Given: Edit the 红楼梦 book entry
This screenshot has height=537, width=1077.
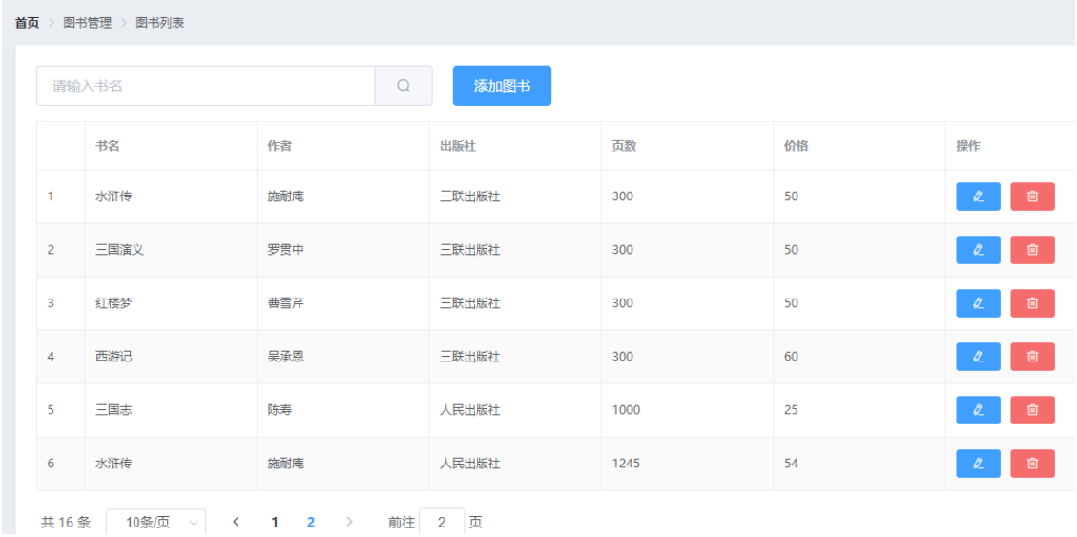Looking at the screenshot, I should [x=978, y=302].
